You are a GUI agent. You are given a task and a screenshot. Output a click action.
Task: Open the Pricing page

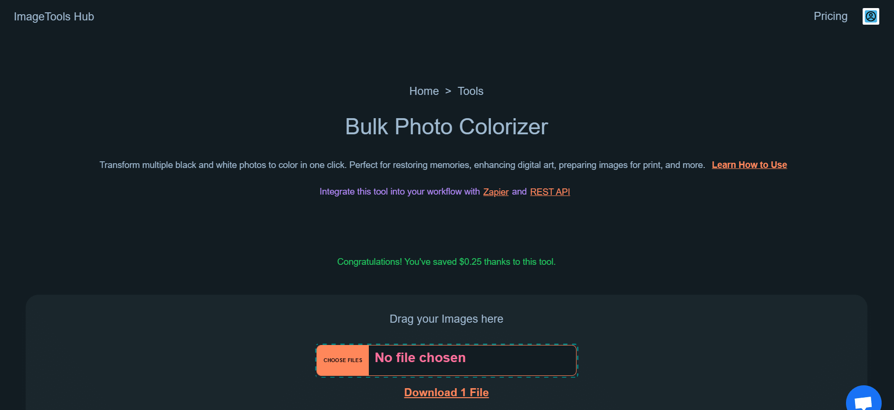coord(830,16)
